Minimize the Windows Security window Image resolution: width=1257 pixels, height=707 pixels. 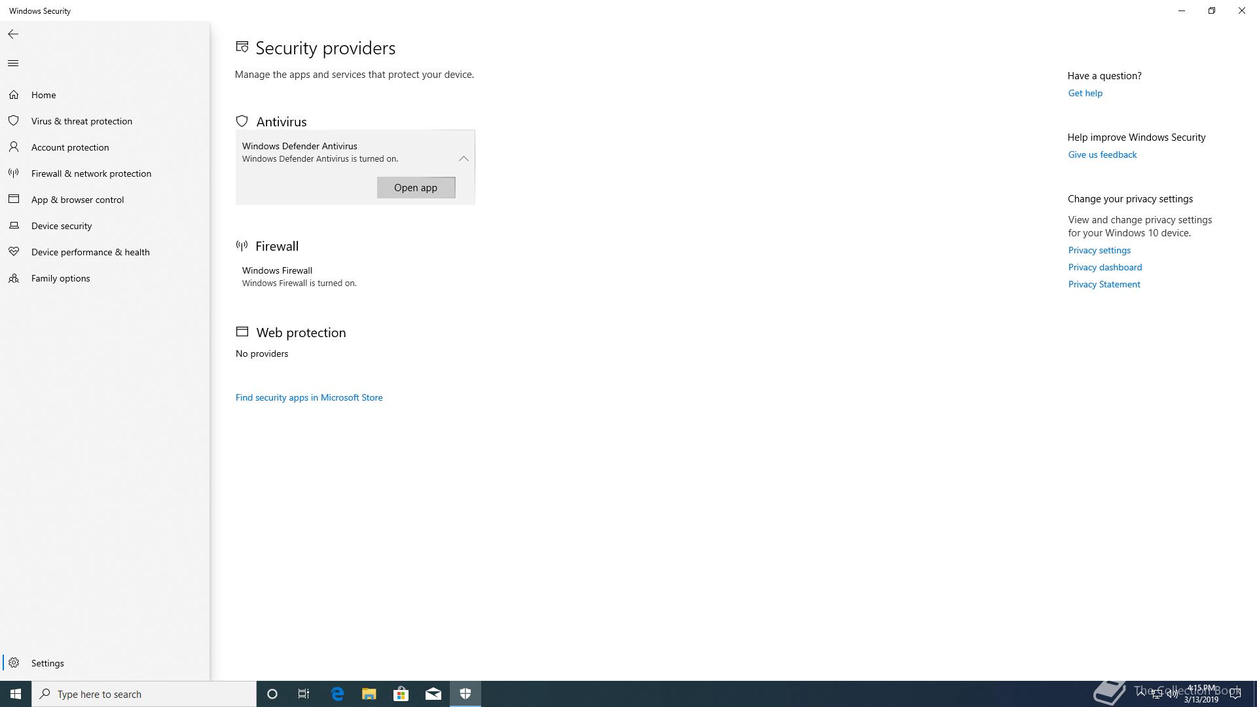1182,10
